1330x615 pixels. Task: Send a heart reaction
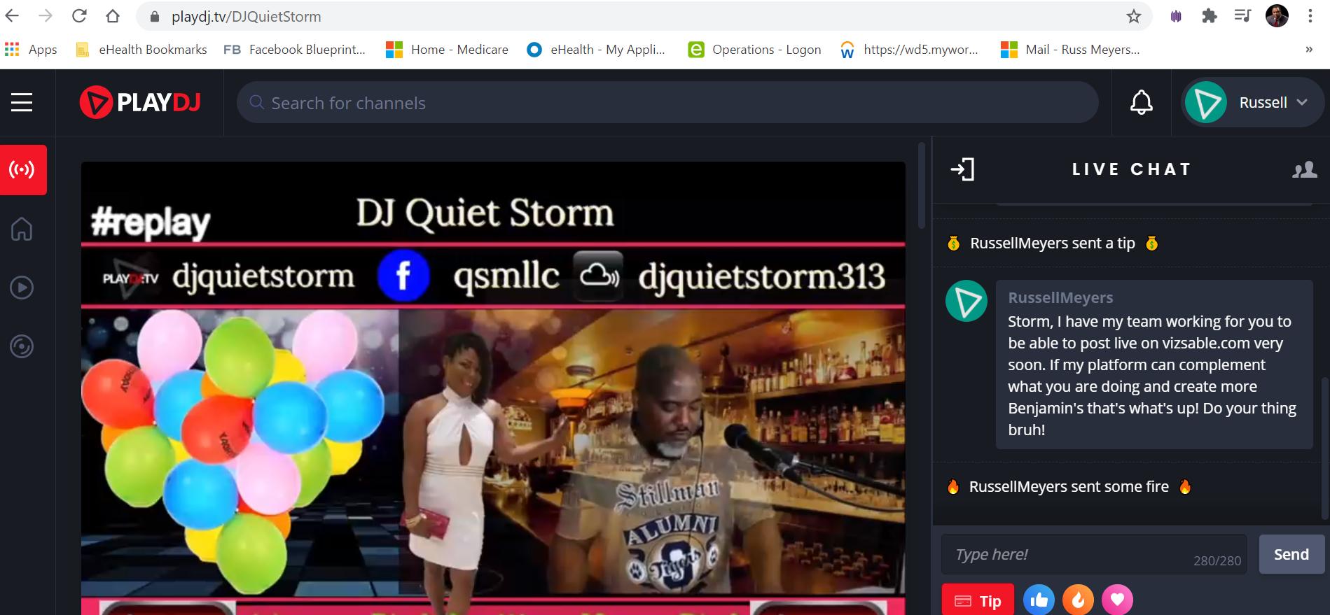(x=1117, y=600)
